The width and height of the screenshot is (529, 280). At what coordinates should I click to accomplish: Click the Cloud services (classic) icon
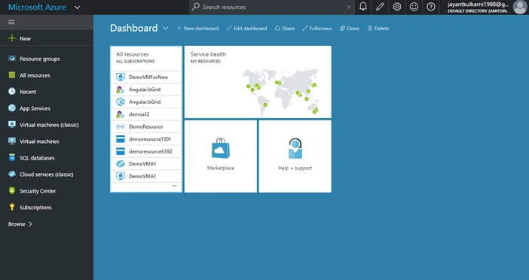pos(12,174)
